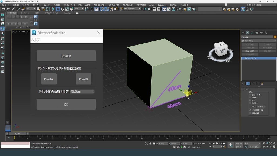Toggle the 3D Snaps icon
This screenshot has height=156, width=277.
pyautogui.click(x=102, y=9)
